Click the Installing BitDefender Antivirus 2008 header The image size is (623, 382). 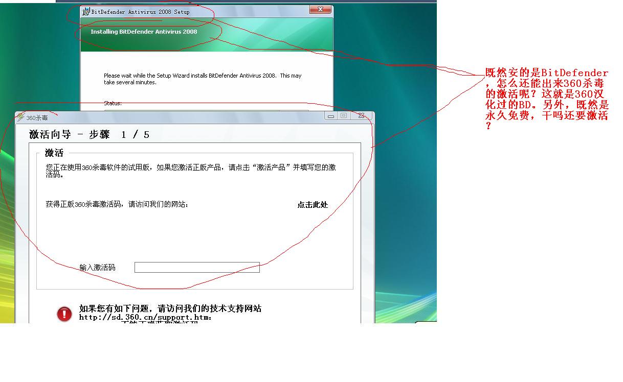(x=144, y=32)
